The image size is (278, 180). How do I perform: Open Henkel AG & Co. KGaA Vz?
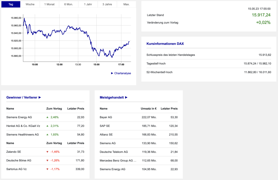(x=23, y=126)
